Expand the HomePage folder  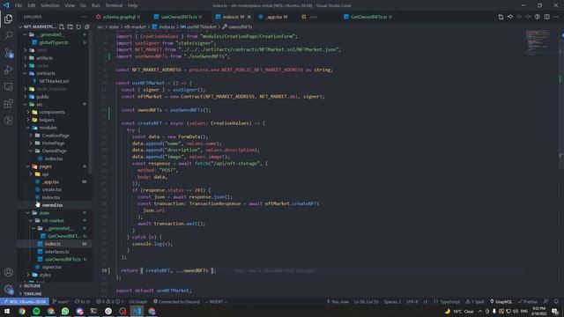coord(53,143)
